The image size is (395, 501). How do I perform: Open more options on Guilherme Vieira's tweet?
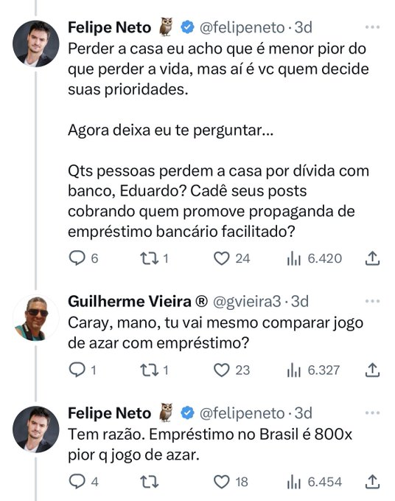[372, 301]
